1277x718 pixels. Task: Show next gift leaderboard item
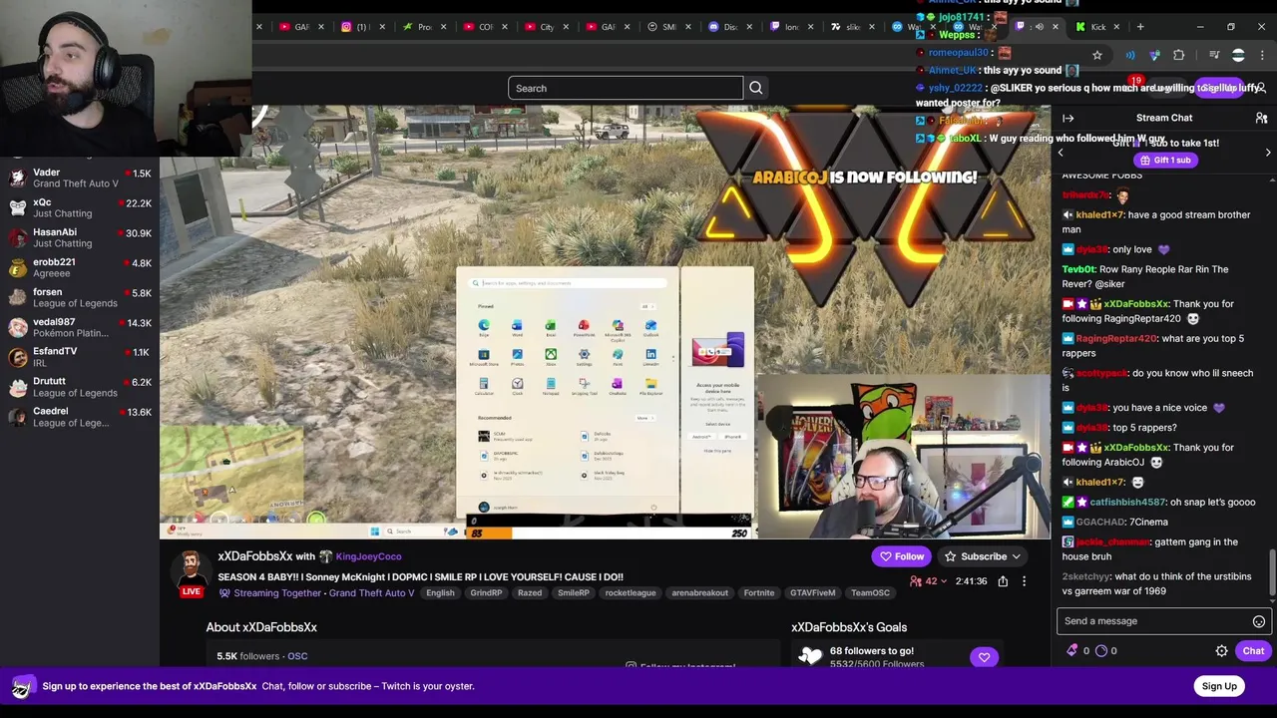pyautogui.click(x=1268, y=153)
